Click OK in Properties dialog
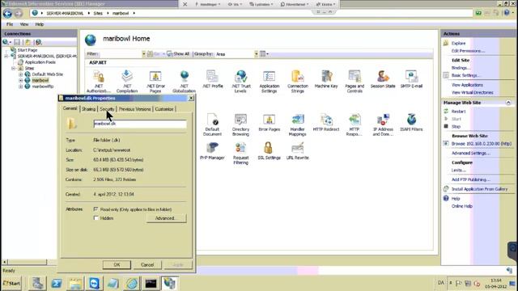Image resolution: width=518 pixels, height=291 pixels. (x=117, y=264)
